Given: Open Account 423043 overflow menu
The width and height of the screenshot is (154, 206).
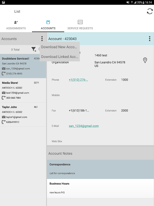Looking at the screenshot, I should click(150, 39).
